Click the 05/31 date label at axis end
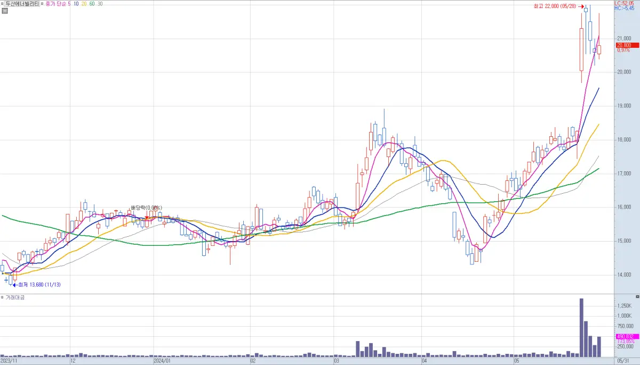Viewport: 640px width, 365px height. click(x=623, y=361)
